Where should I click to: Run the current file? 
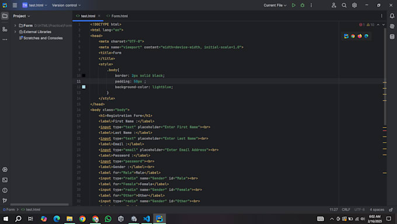tap(294, 5)
